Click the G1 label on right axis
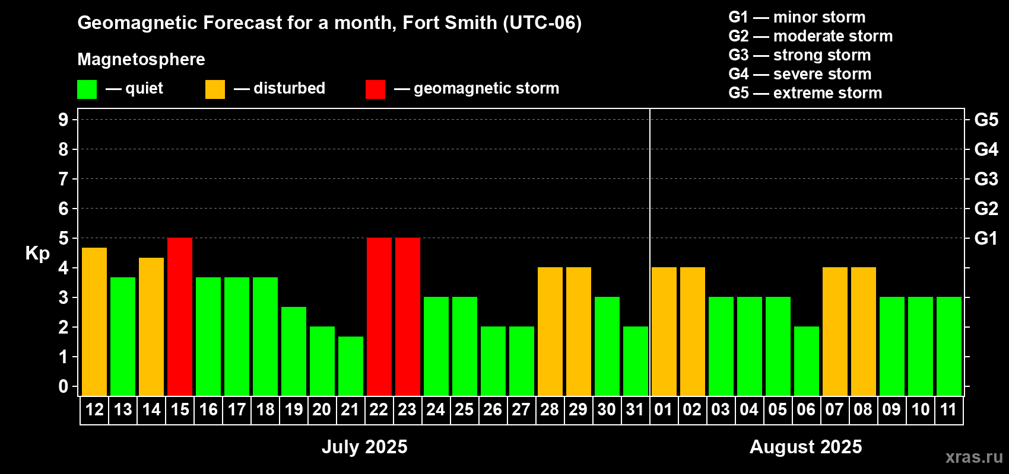 pos(986,238)
